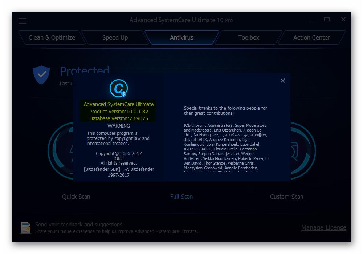
Task: Open the Manage License link
Action: pyautogui.click(x=324, y=228)
